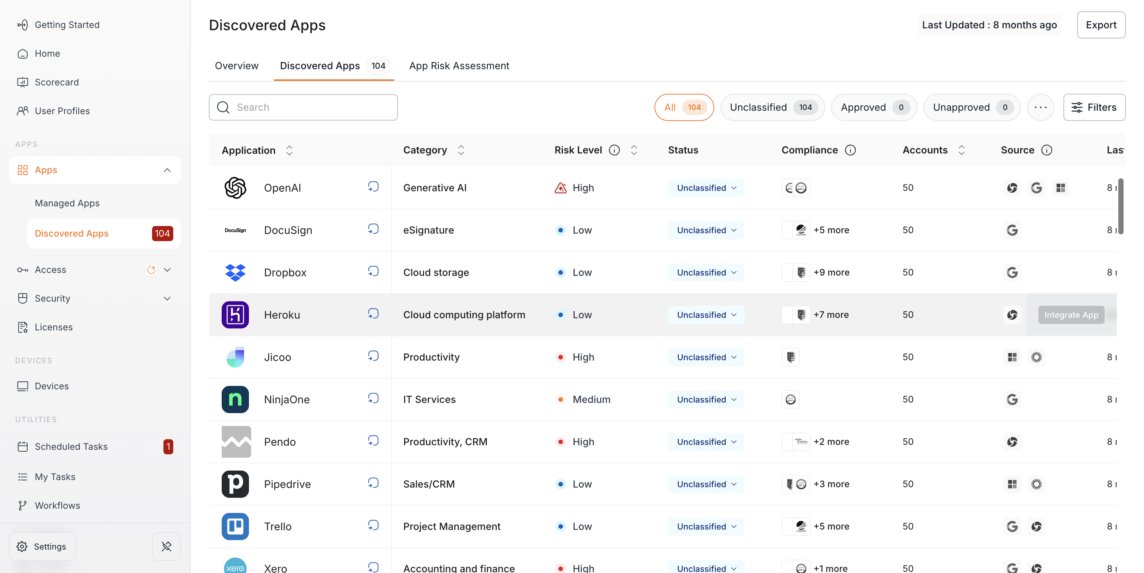The width and height of the screenshot is (1144, 573).
Task: Click the compliance badge in Jicoo row
Action: (791, 357)
